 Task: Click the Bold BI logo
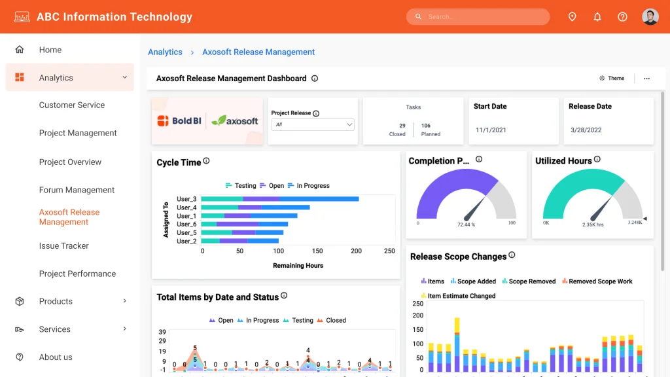coord(179,121)
